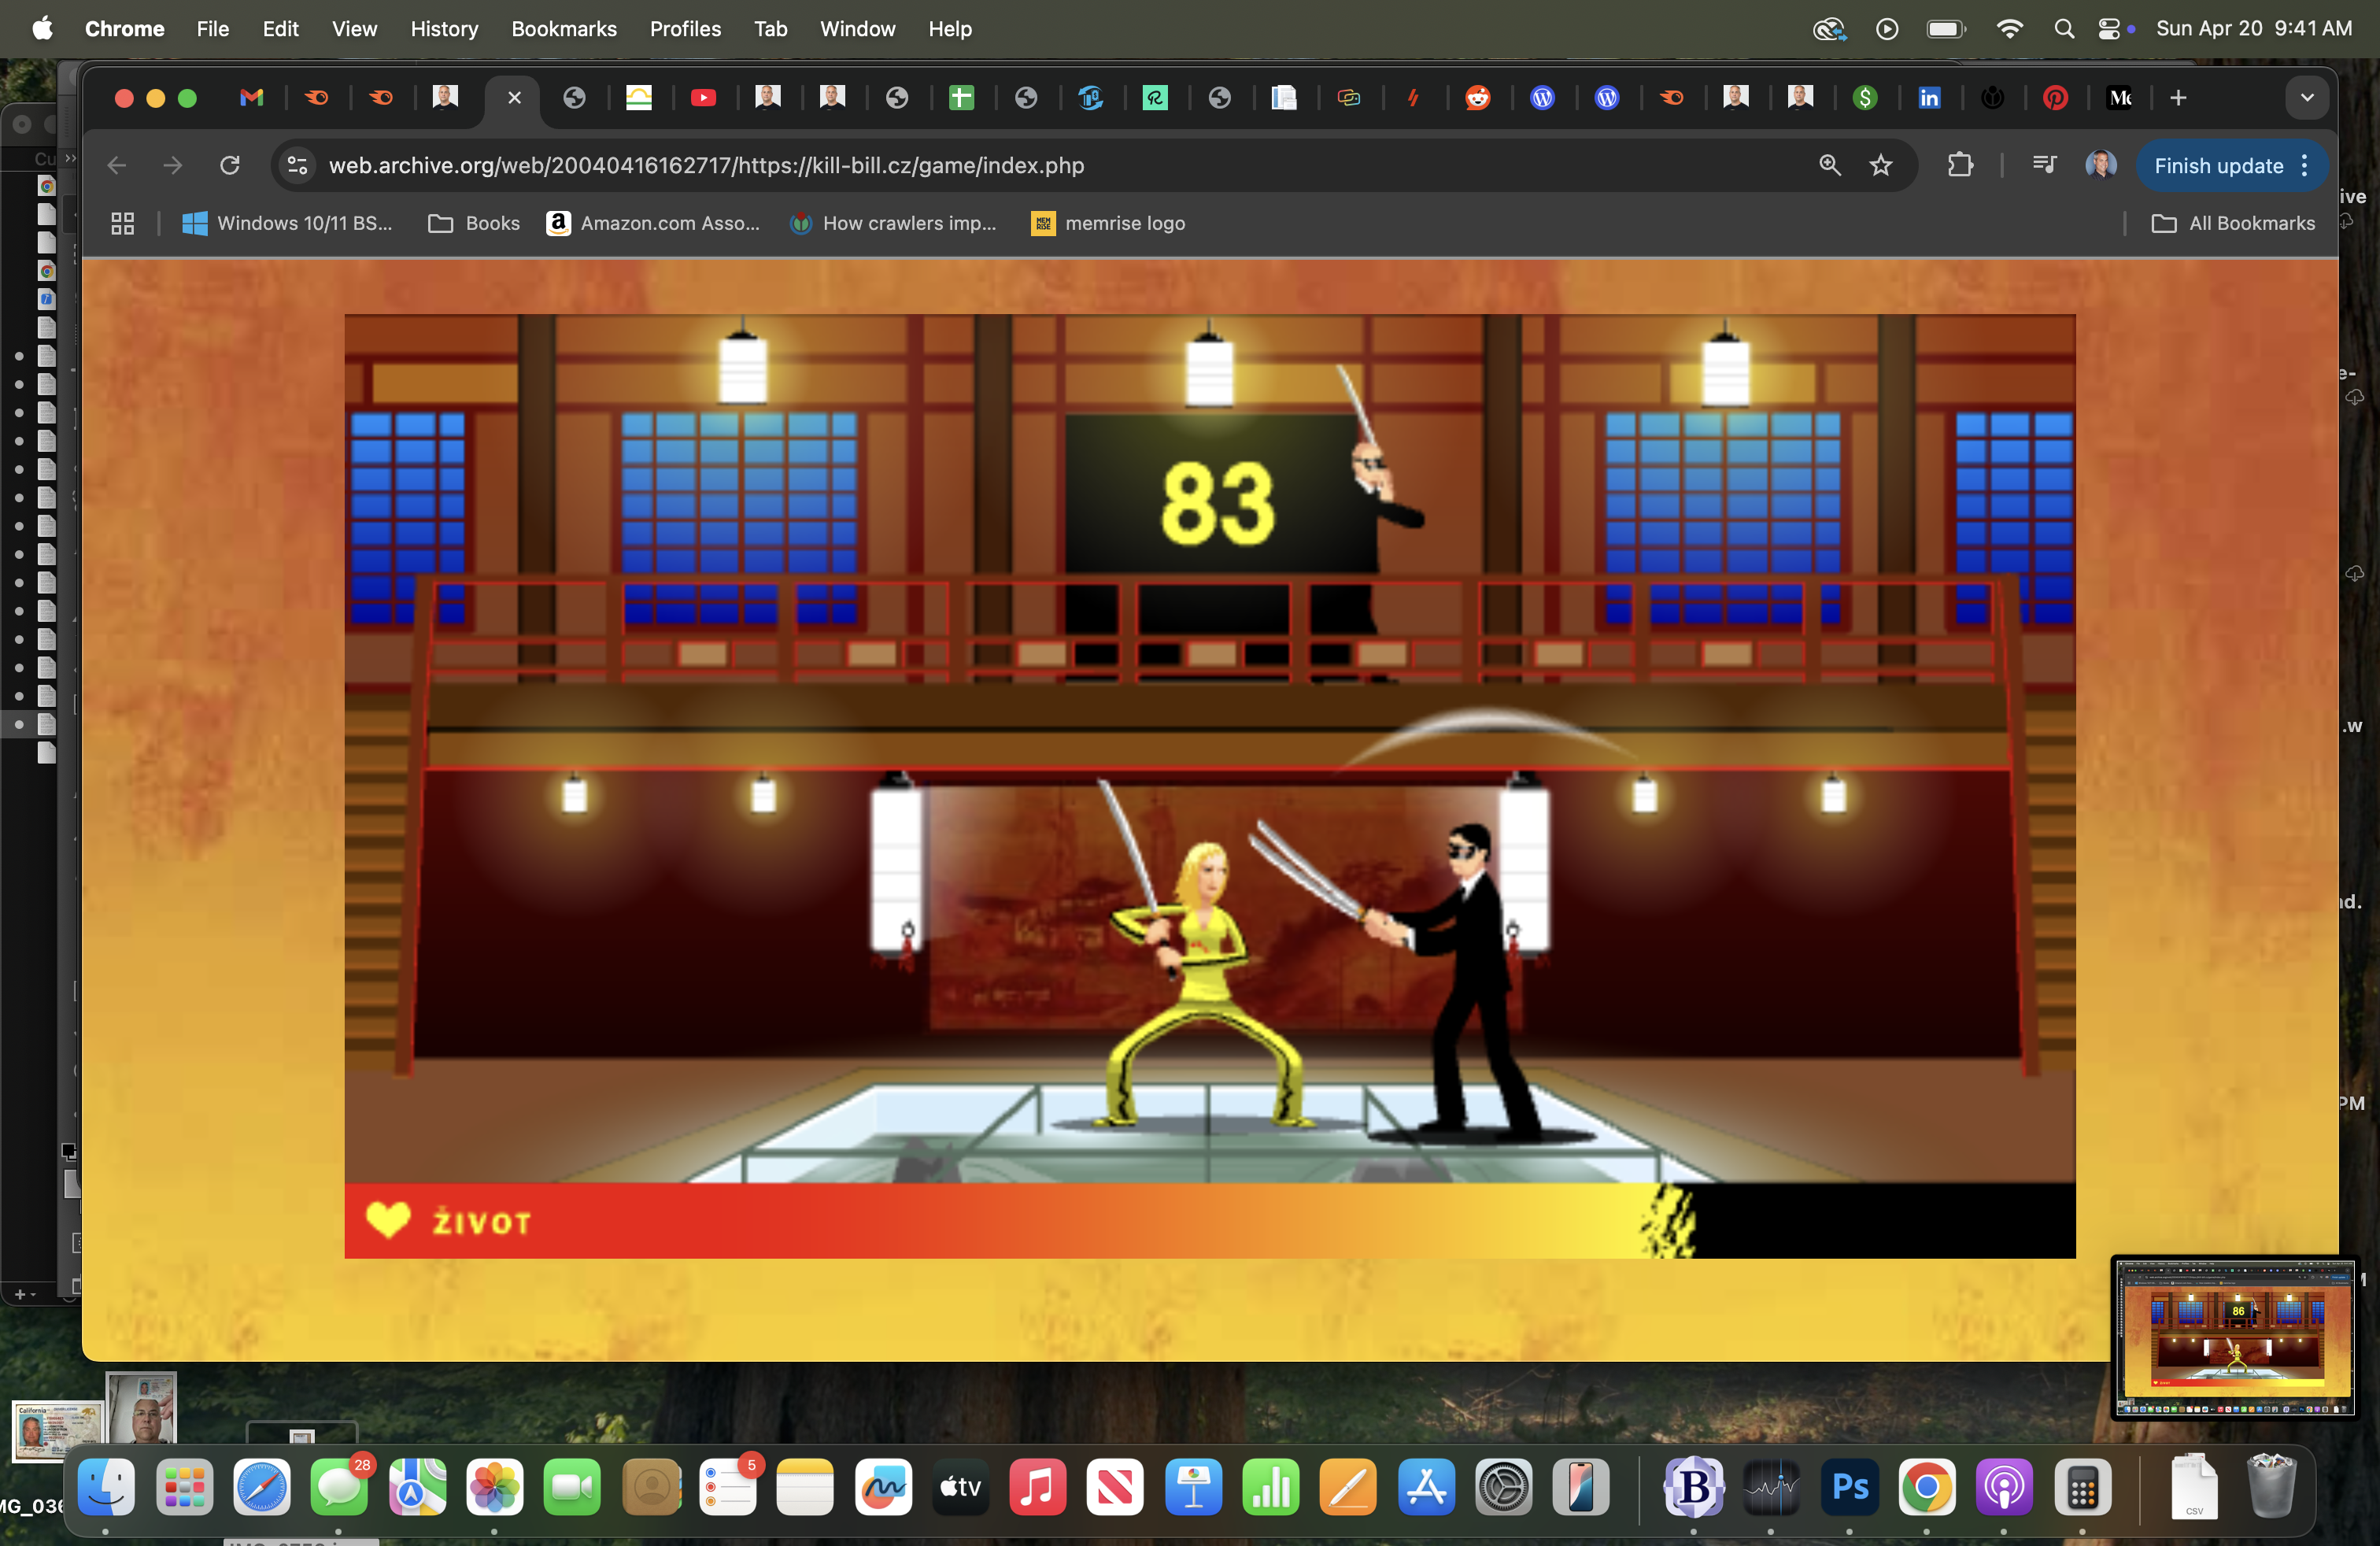Switch to the Gmail tab
The width and height of the screenshot is (2380, 1546).
click(252, 98)
